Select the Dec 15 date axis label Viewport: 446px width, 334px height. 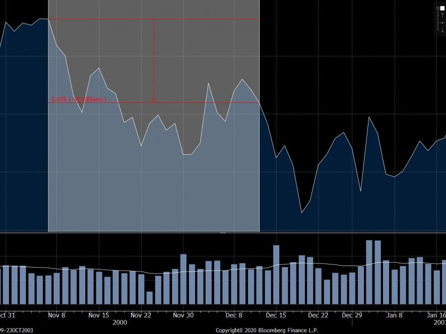277,315
